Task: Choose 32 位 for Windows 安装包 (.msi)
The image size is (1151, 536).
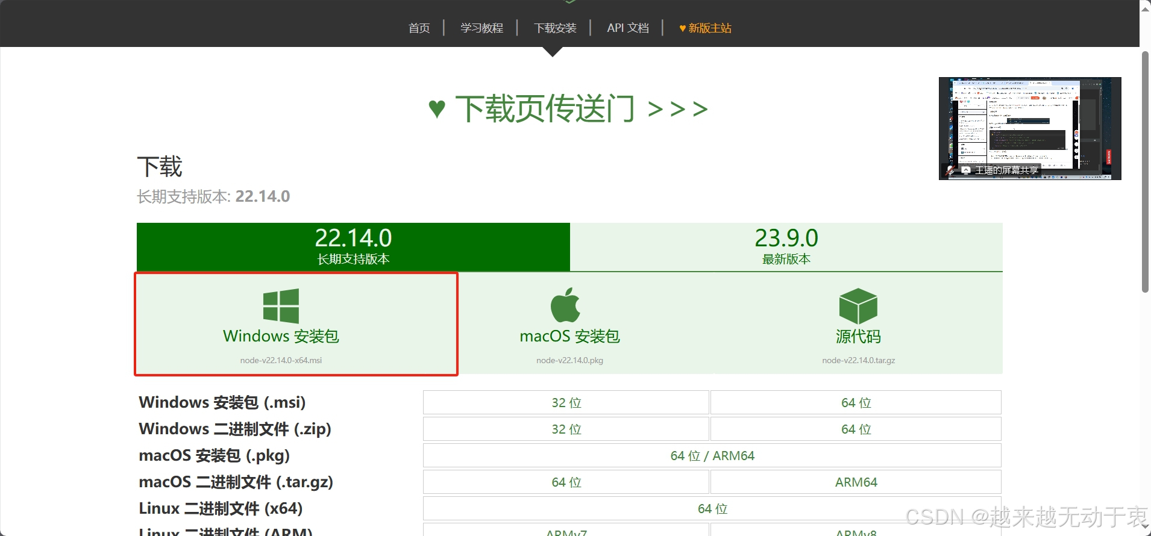Action: pyautogui.click(x=566, y=402)
